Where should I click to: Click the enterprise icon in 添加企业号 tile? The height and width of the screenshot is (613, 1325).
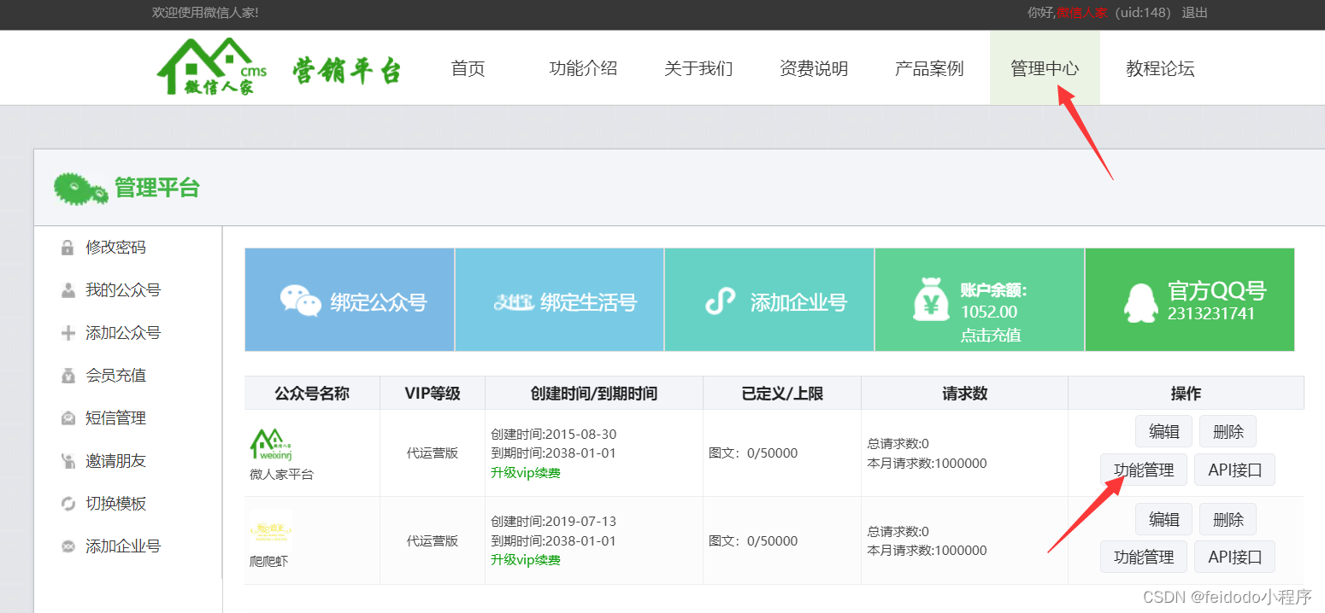(x=721, y=301)
